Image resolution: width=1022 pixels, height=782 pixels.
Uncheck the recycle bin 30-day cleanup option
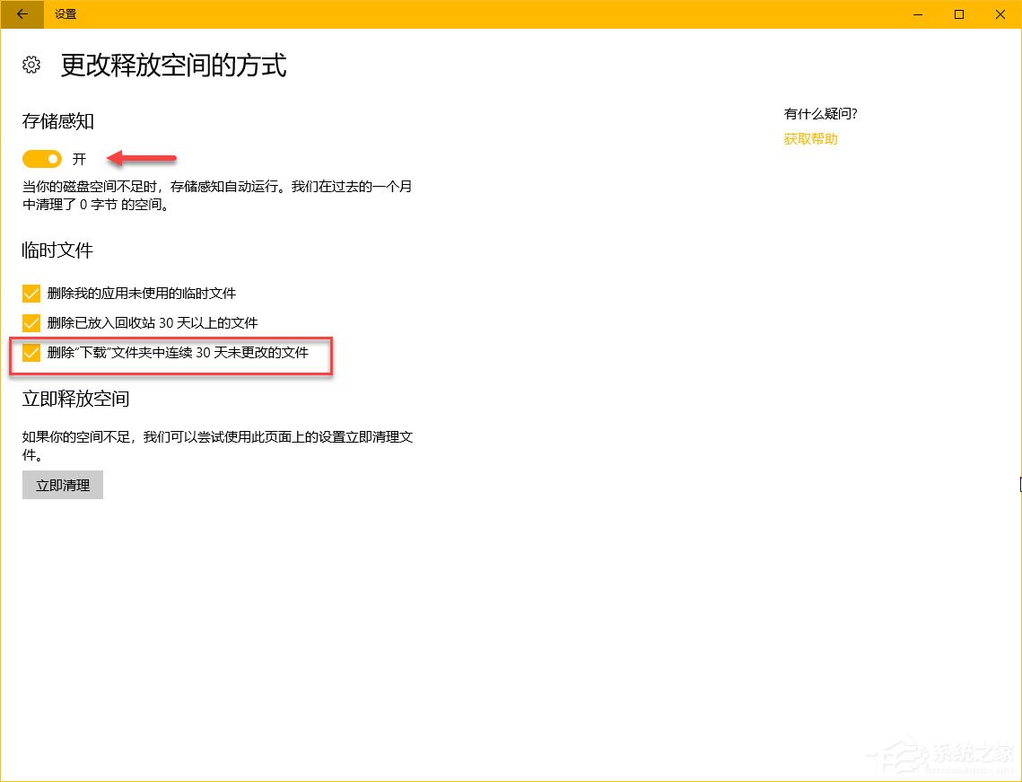31,322
